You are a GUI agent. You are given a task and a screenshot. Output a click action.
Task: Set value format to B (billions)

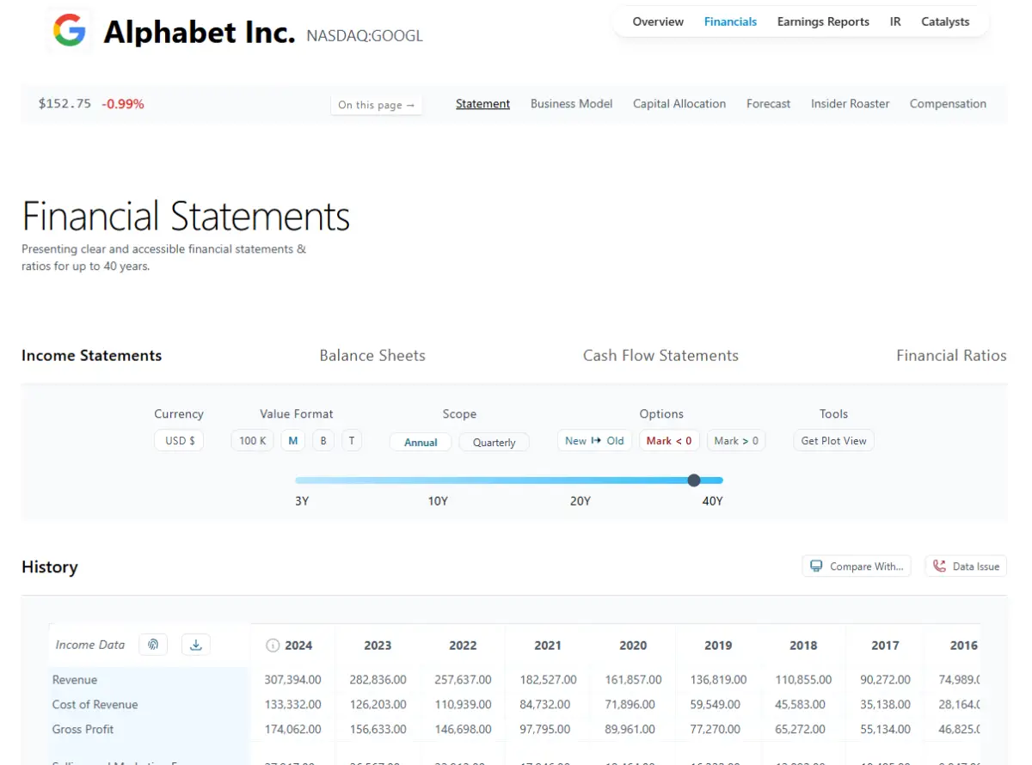coord(323,441)
